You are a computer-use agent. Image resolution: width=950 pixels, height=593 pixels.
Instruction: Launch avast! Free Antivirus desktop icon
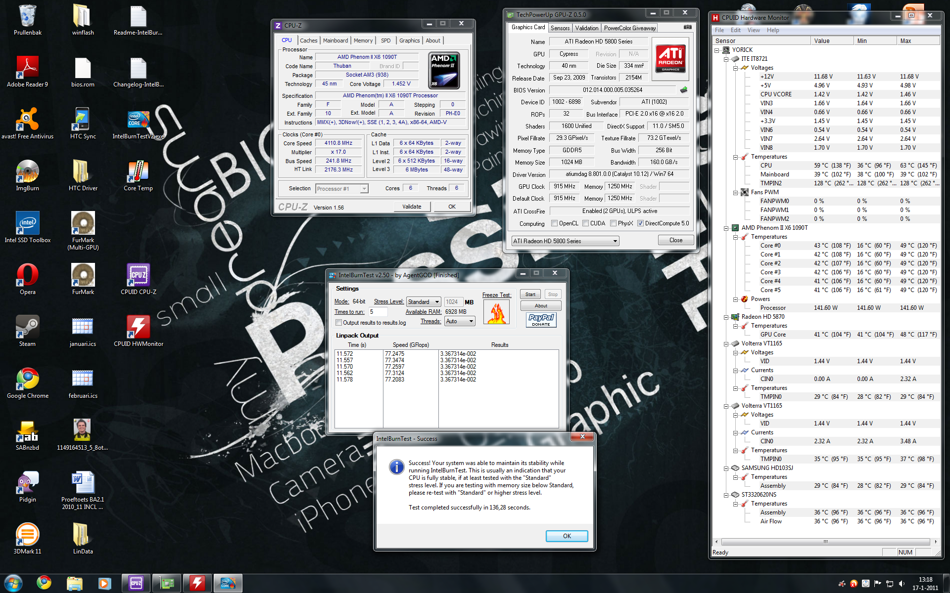pyautogui.click(x=27, y=124)
